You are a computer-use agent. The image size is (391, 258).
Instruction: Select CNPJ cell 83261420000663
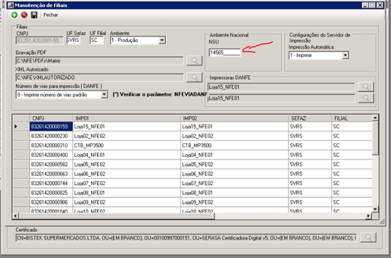pyautogui.click(x=51, y=173)
